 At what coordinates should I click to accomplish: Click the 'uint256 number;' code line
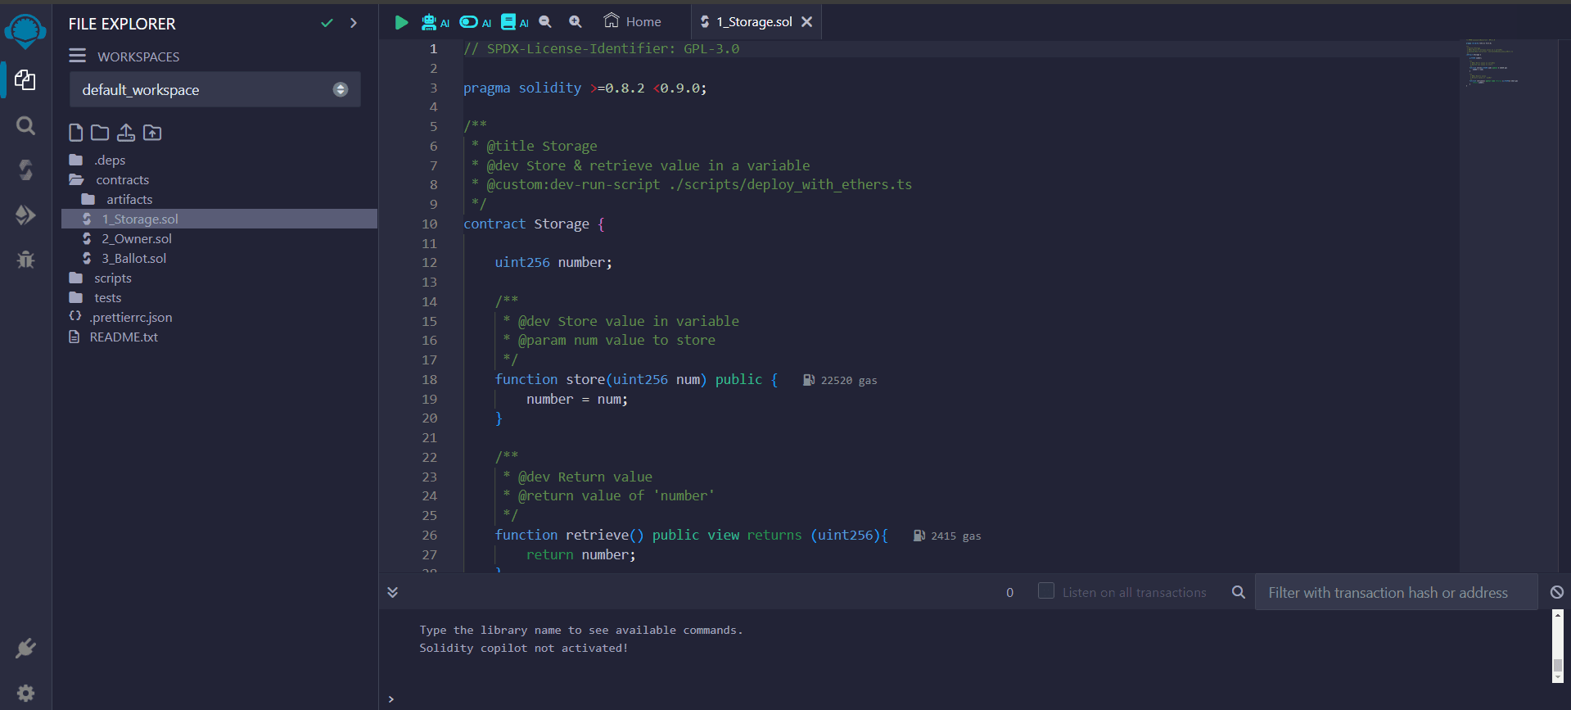553,262
